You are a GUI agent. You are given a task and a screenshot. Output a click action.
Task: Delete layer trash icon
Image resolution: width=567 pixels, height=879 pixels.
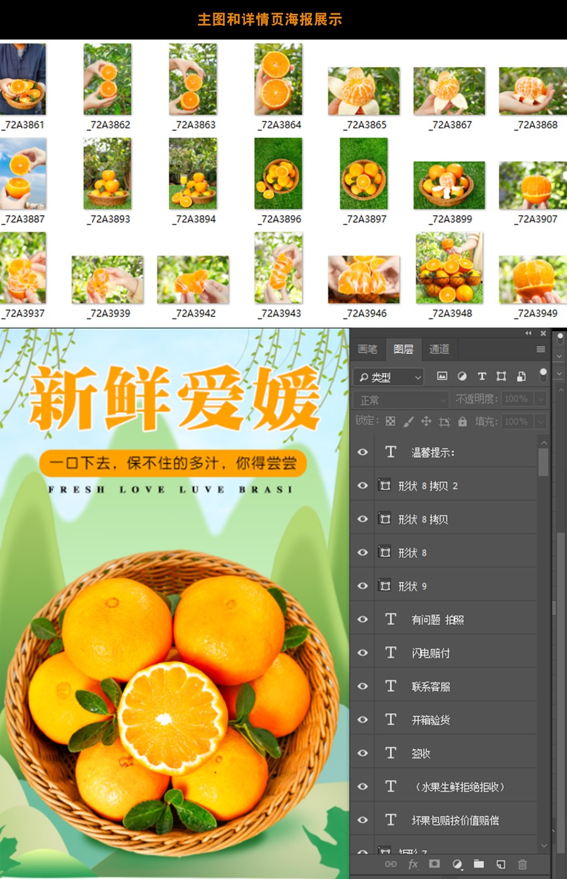pyautogui.click(x=522, y=864)
